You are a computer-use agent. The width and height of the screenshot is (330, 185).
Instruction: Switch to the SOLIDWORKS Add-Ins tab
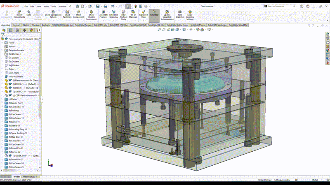[62, 25]
